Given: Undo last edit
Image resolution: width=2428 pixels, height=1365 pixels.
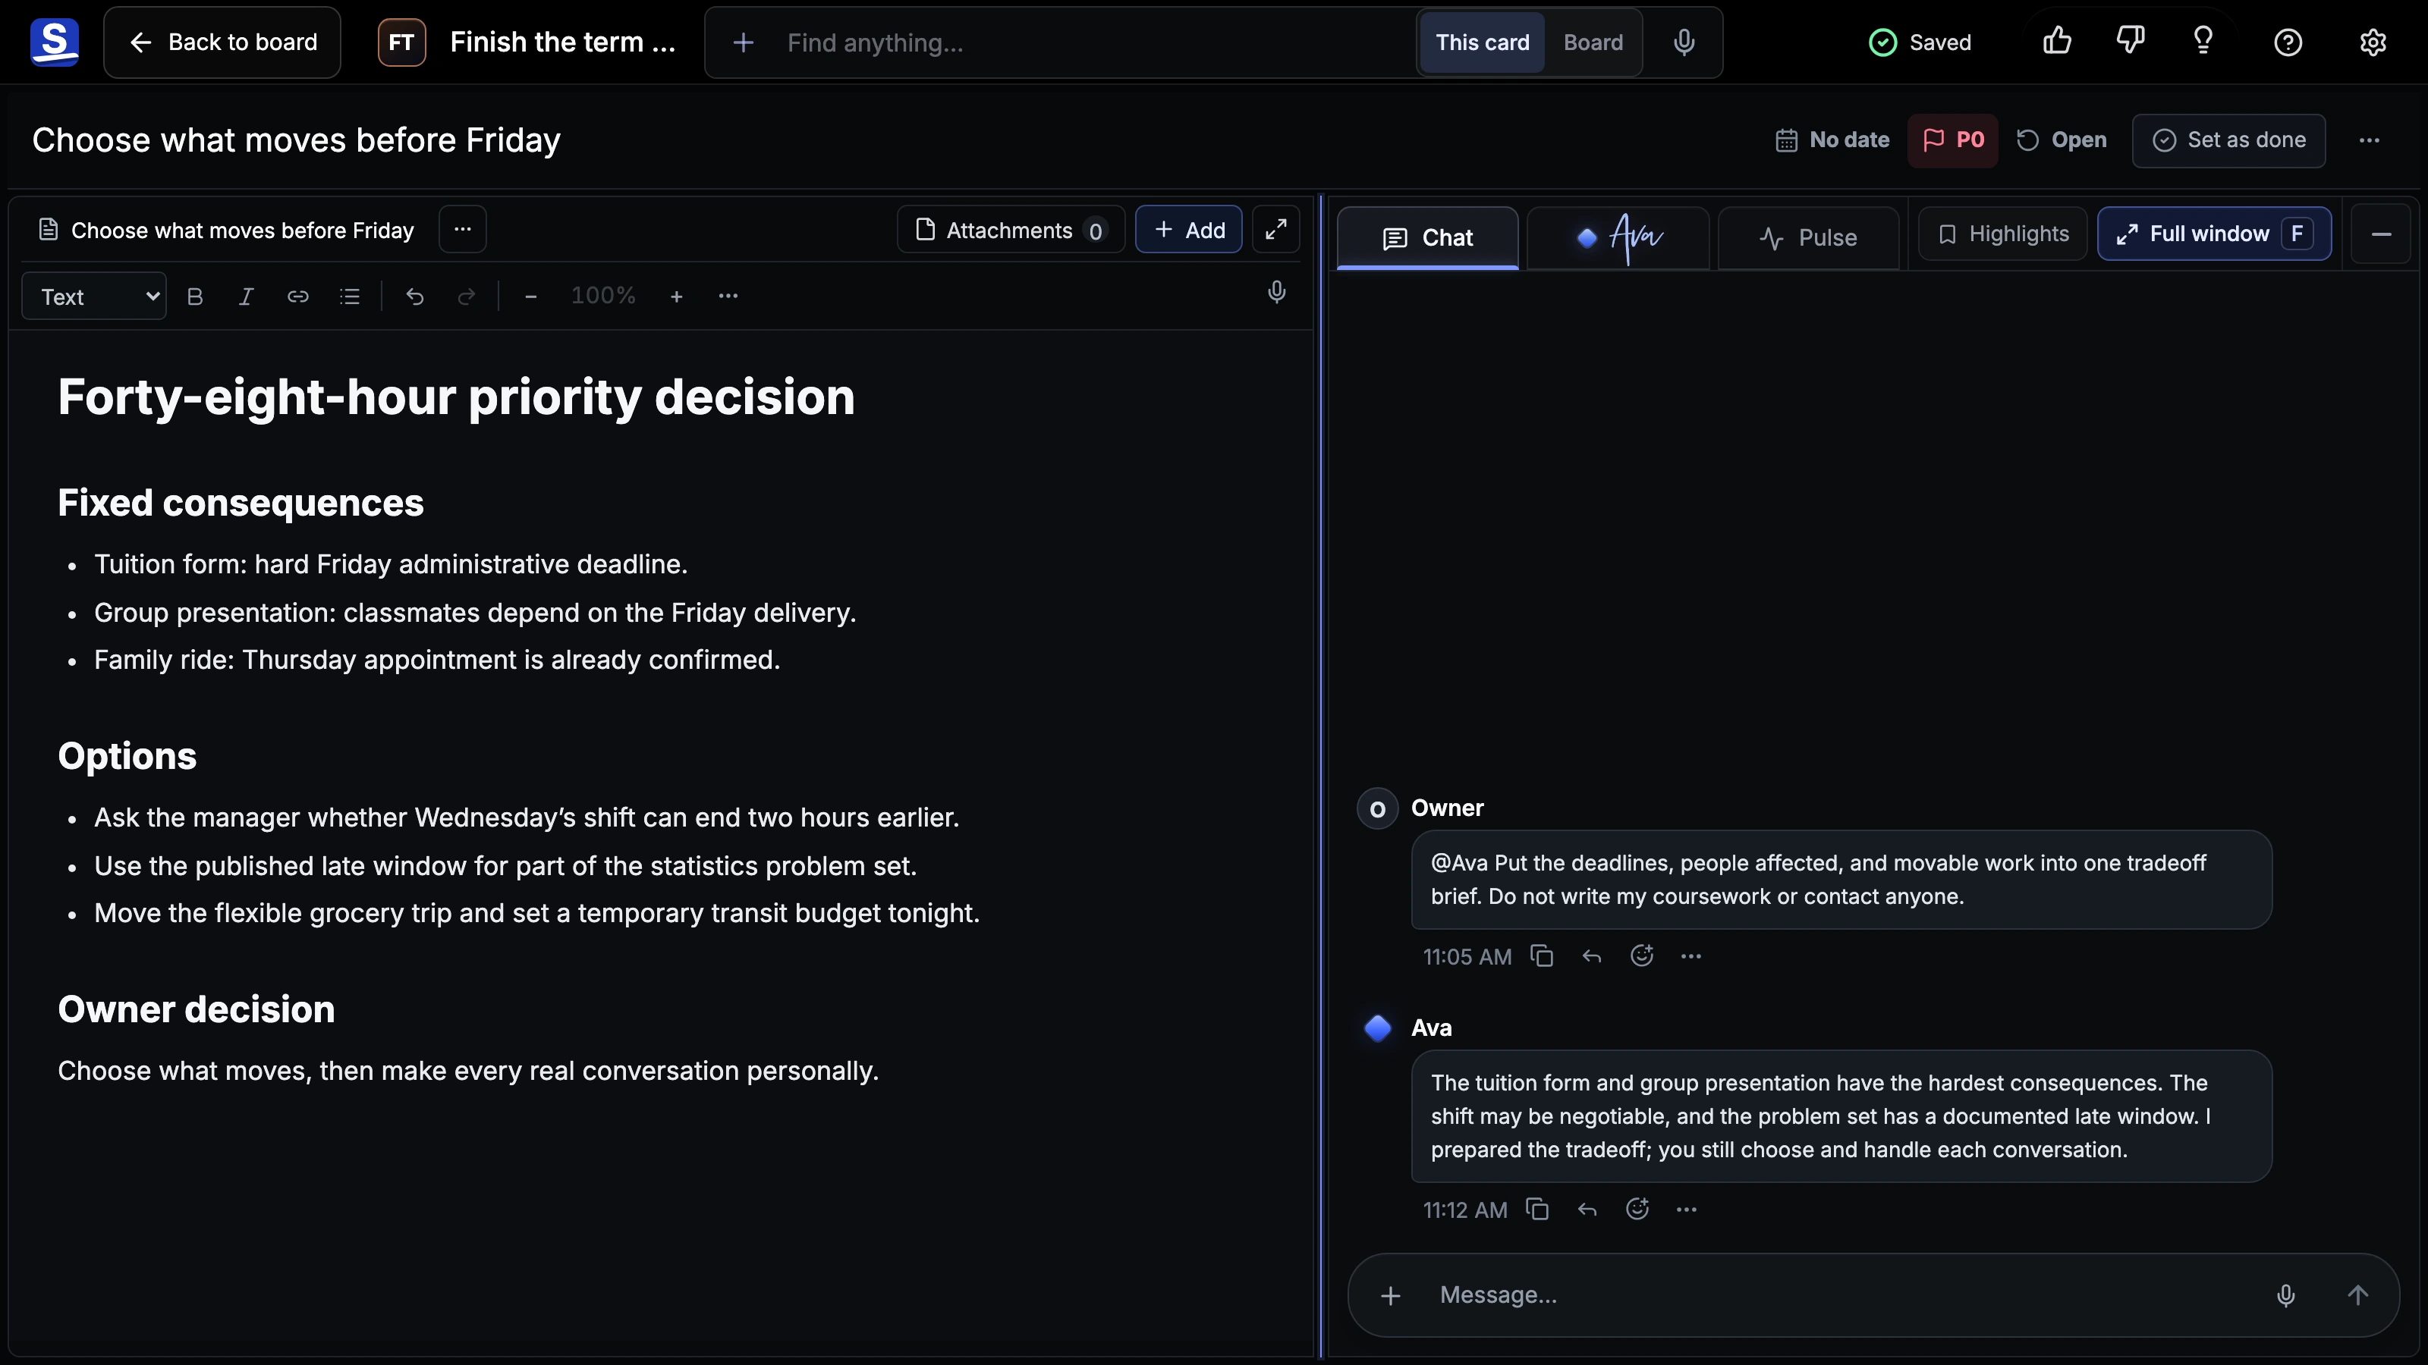Looking at the screenshot, I should pos(415,297).
